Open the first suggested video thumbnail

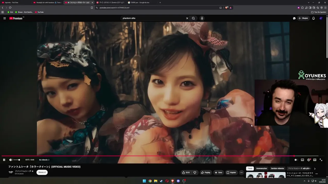(266, 175)
